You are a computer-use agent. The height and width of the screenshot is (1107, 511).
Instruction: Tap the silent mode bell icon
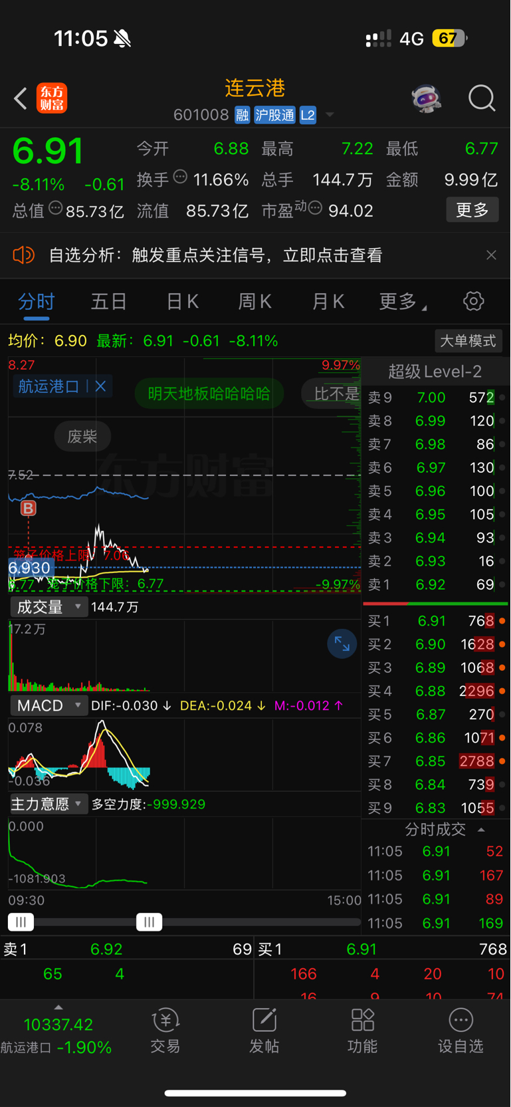pos(122,39)
